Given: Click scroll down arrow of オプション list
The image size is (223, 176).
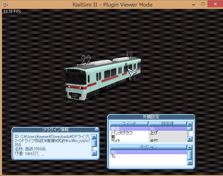Looking at the screenshot, I should click(190, 162).
